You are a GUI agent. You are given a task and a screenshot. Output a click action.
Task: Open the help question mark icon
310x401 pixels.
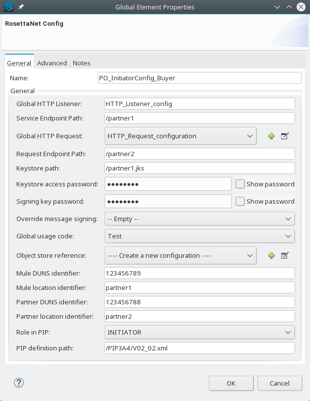tap(19, 383)
